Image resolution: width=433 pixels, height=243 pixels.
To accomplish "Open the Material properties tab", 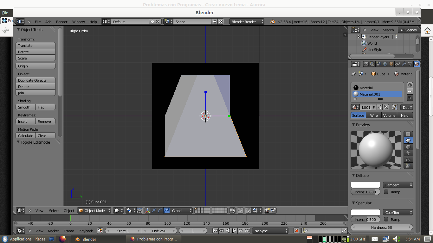I will 417,64.
